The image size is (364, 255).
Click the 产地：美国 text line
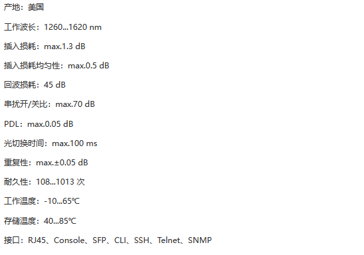click(24, 7)
